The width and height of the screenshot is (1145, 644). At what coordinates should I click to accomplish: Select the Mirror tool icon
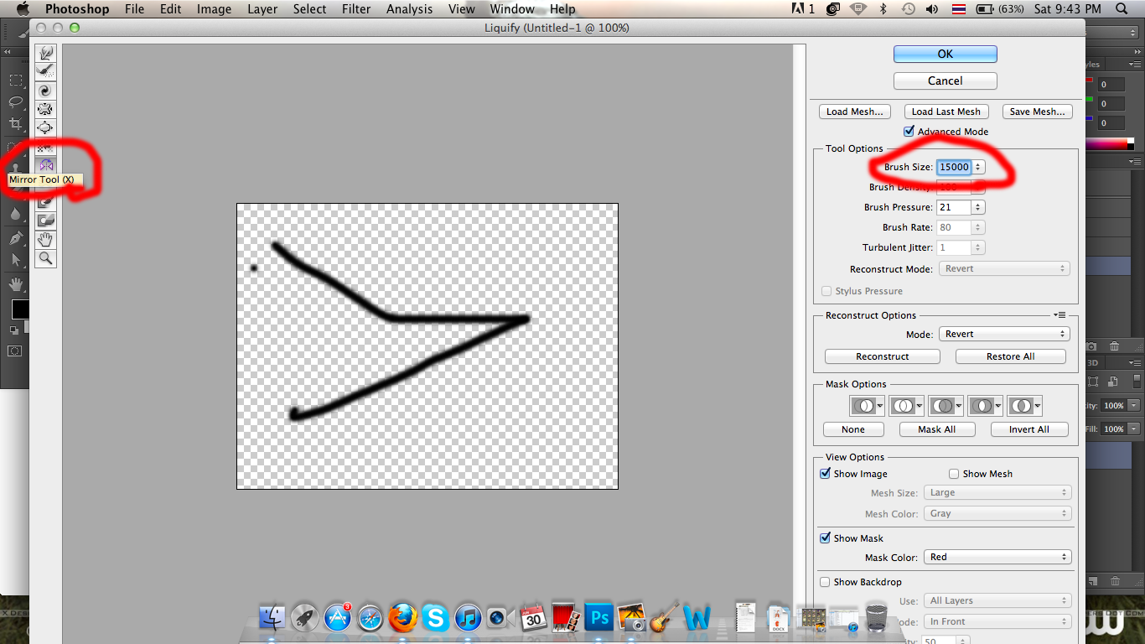click(46, 164)
